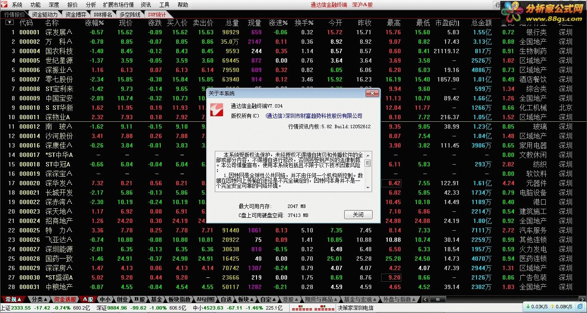Click the 深证 index value 9884.96

tap(117, 308)
